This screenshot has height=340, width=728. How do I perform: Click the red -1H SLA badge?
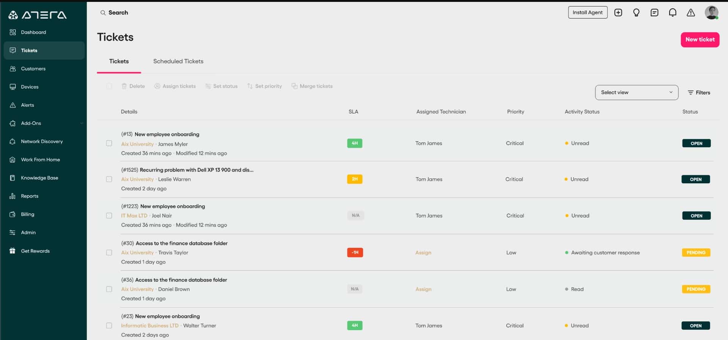click(355, 253)
